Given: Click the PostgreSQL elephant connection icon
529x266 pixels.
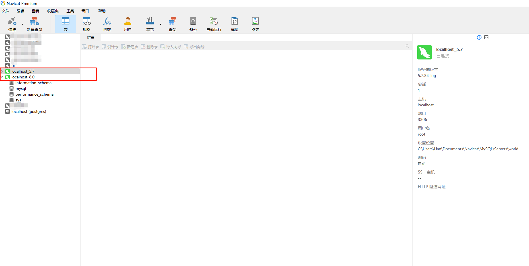Looking at the screenshot, I should tap(7, 111).
